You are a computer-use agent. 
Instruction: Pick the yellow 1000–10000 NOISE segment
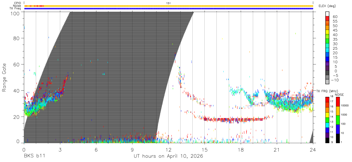pos(338,111)
